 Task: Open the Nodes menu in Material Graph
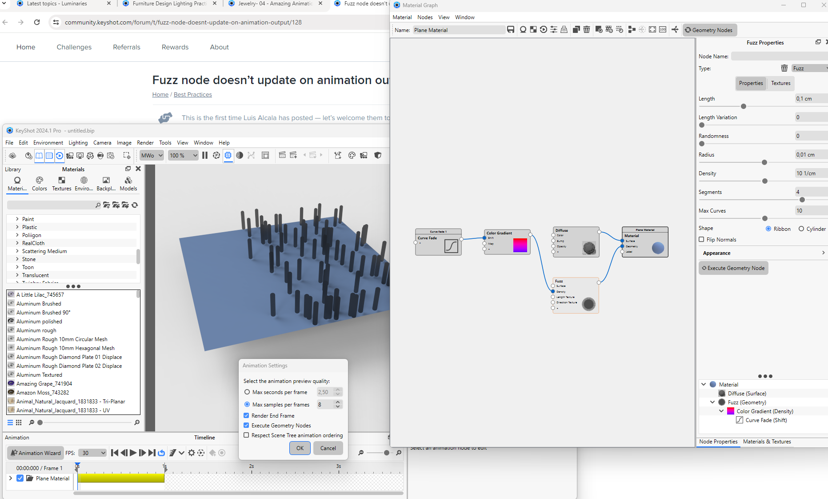[425, 17]
